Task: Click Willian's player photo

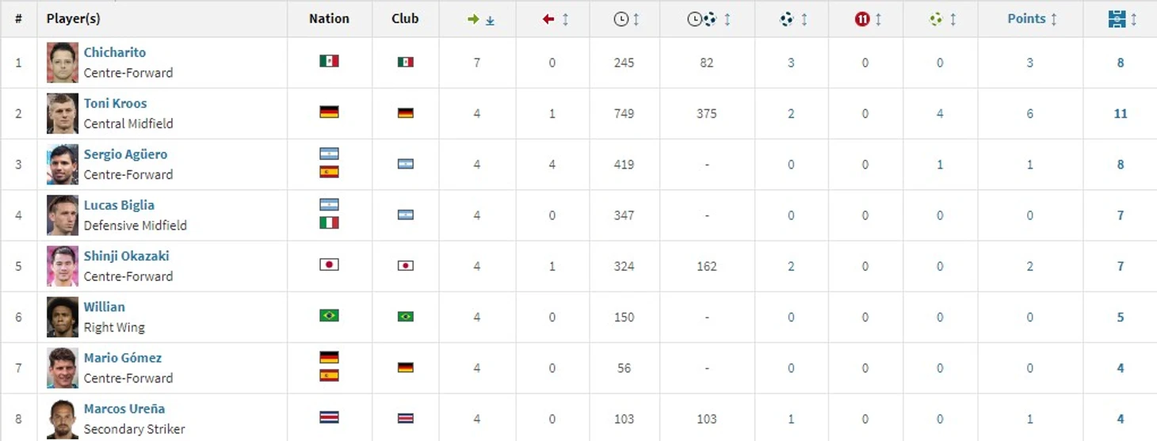Action: click(63, 317)
